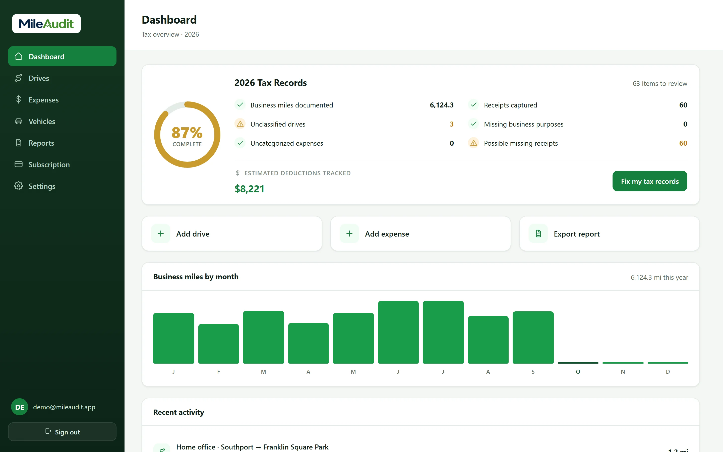Click the MileAudit logo

(x=46, y=24)
